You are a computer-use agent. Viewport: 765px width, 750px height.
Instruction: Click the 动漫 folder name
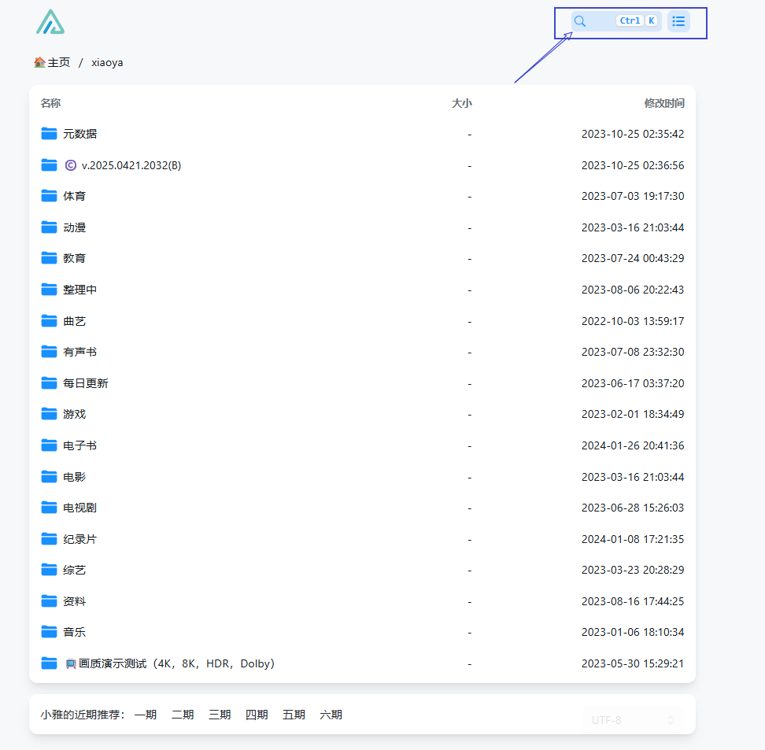point(74,227)
